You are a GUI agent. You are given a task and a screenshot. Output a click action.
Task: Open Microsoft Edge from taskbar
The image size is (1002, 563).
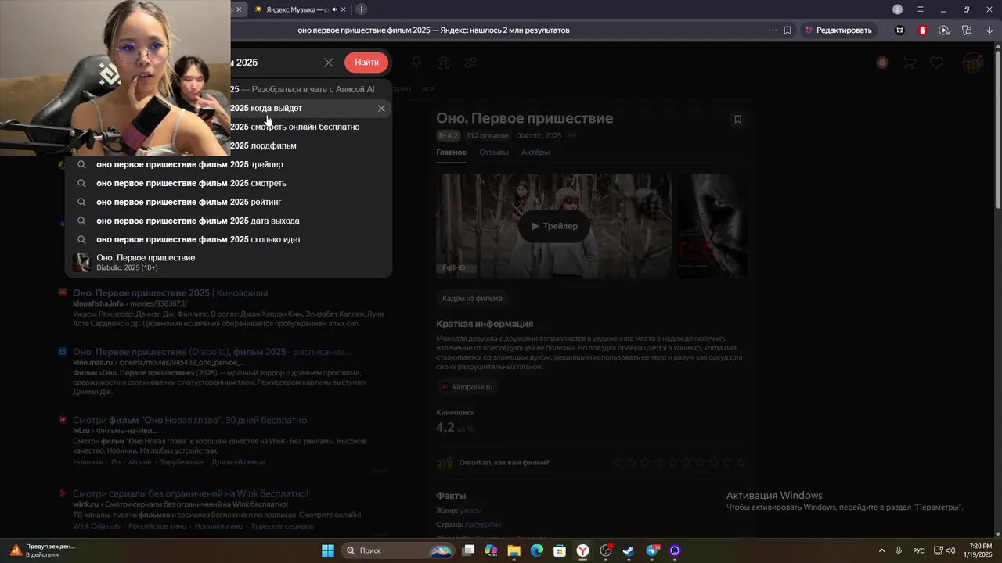point(537,550)
